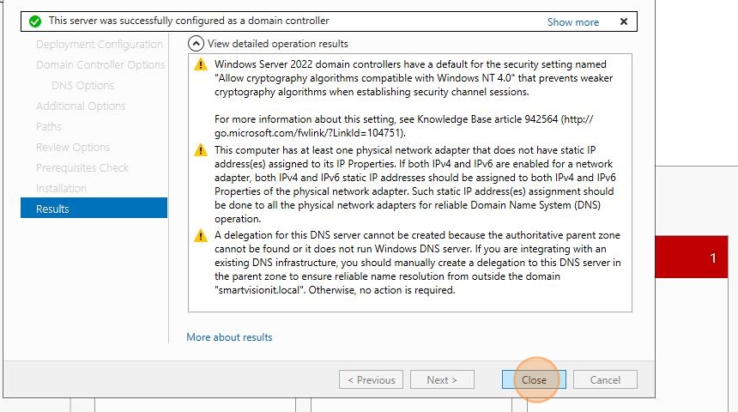The image size is (738, 412).
Task: Click the cryptography algorithms warning icon
Action: coord(201,64)
